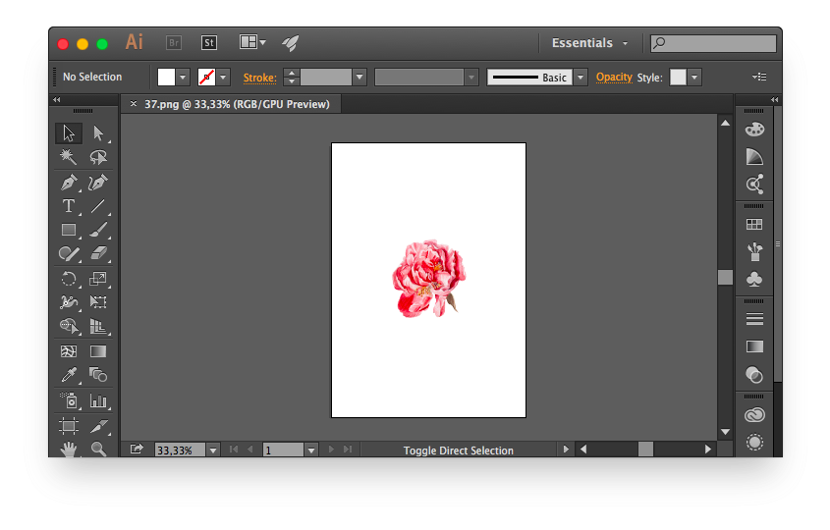Activate the Hand tool
Image resolution: width=830 pixels, height=530 pixels.
(x=69, y=450)
